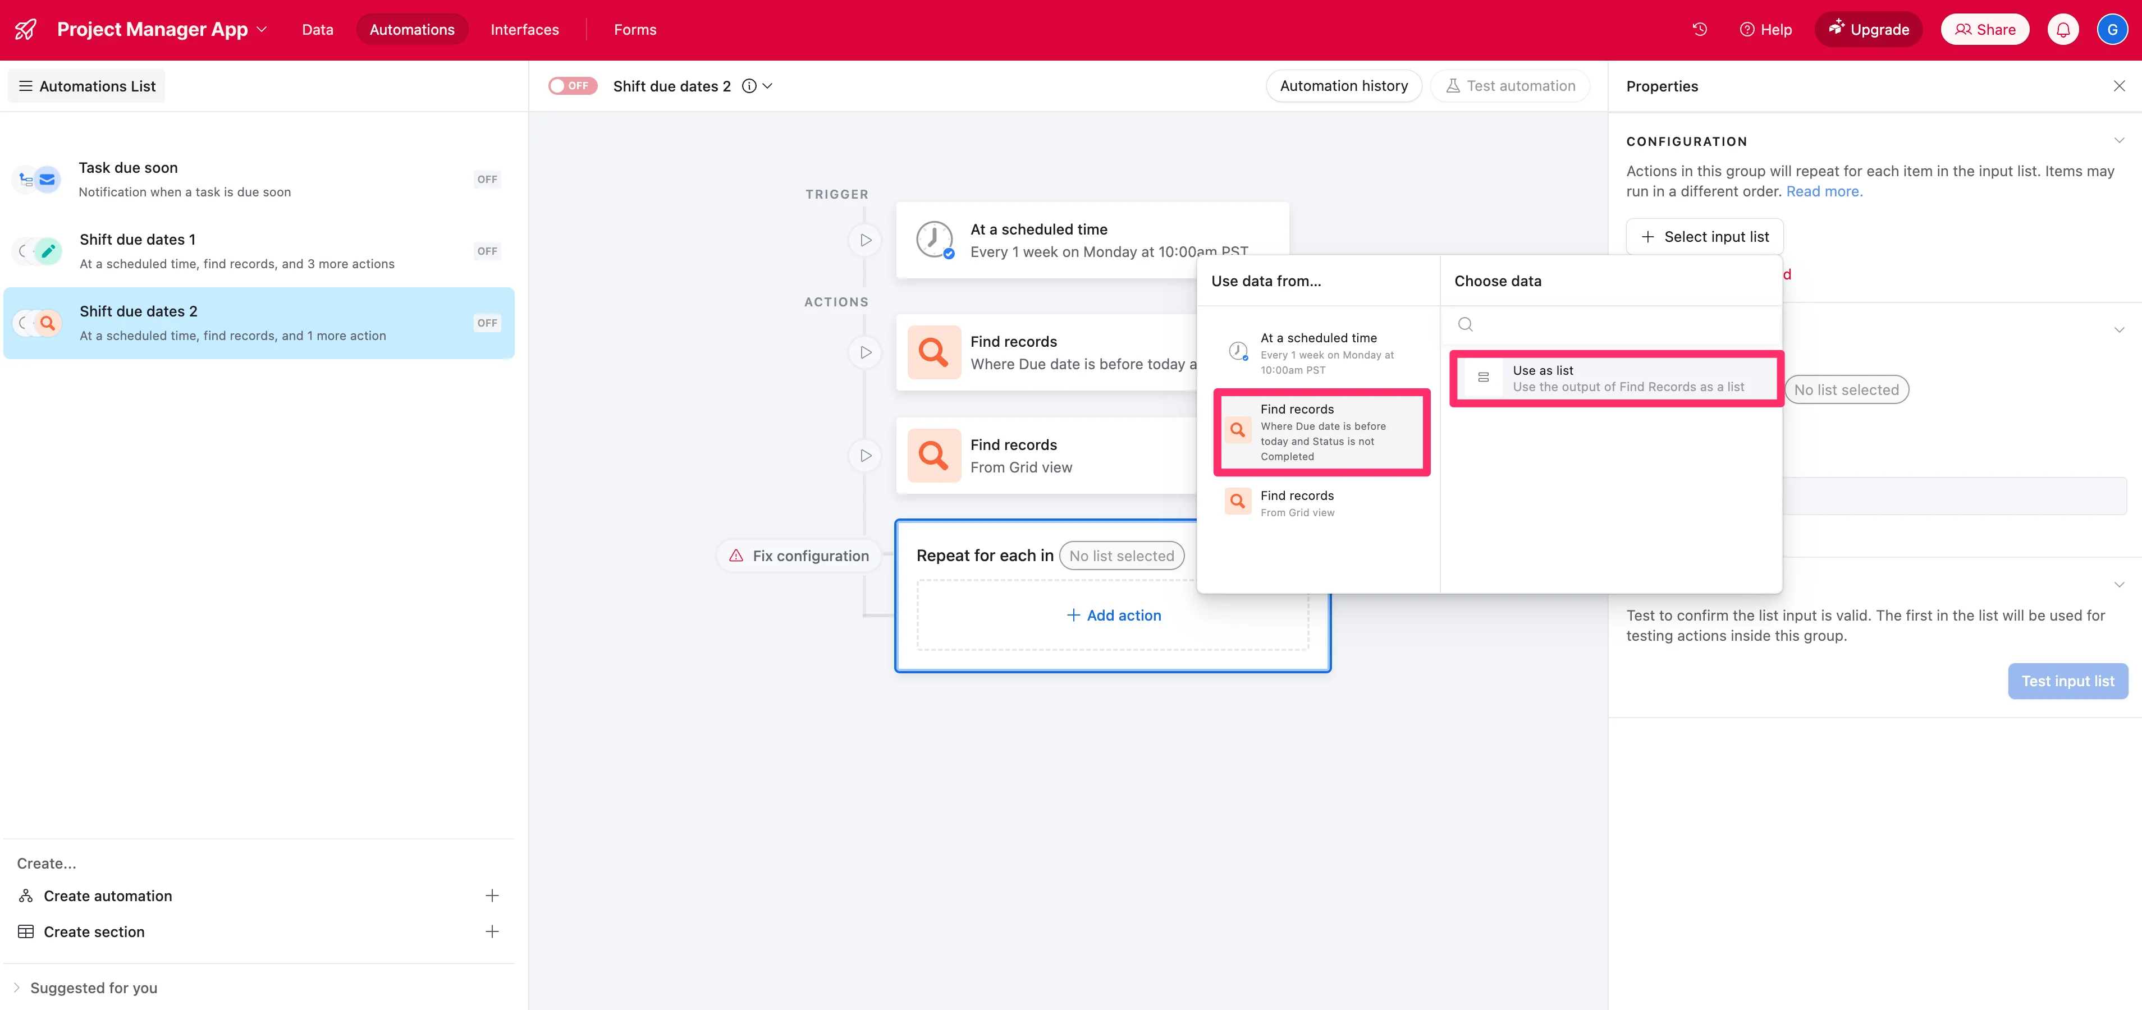Click the base history clock icon
The height and width of the screenshot is (1010, 2142).
(x=1700, y=29)
